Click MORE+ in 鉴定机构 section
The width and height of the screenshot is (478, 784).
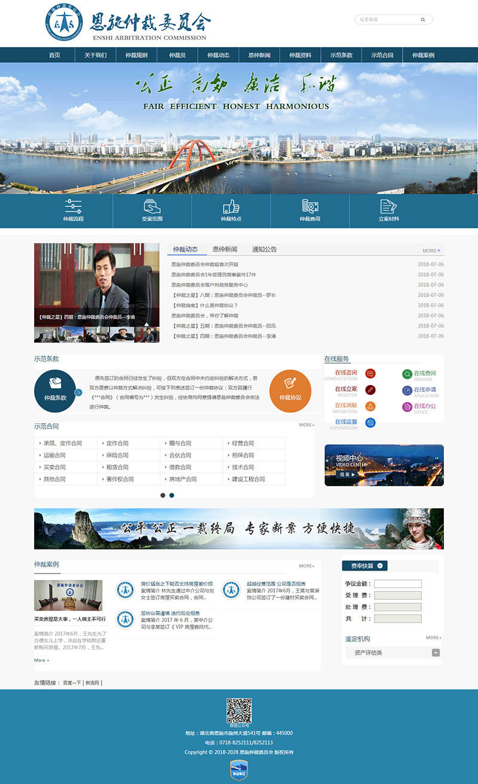pyautogui.click(x=433, y=637)
